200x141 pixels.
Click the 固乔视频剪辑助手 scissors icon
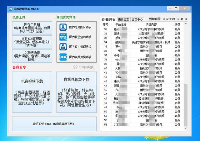[x=63, y=56]
